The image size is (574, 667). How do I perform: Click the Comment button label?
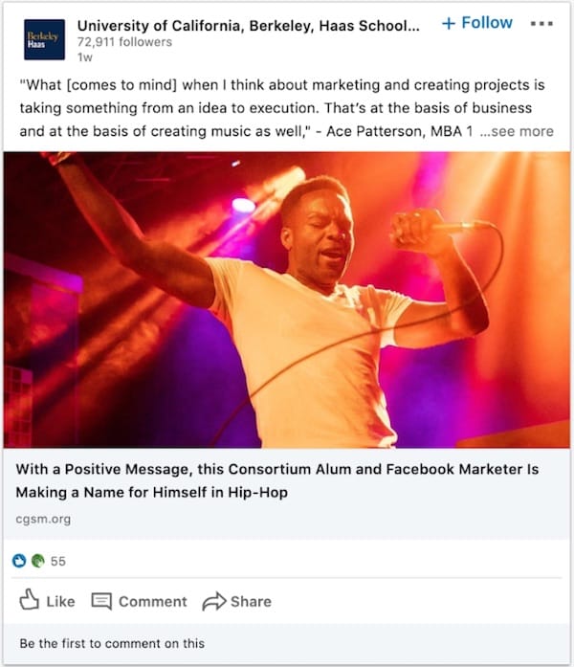(152, 601)
